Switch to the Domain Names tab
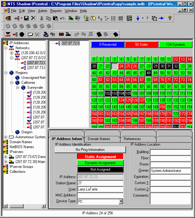The image size is (195, 218). pyautogui.click(x=99, y=139)
